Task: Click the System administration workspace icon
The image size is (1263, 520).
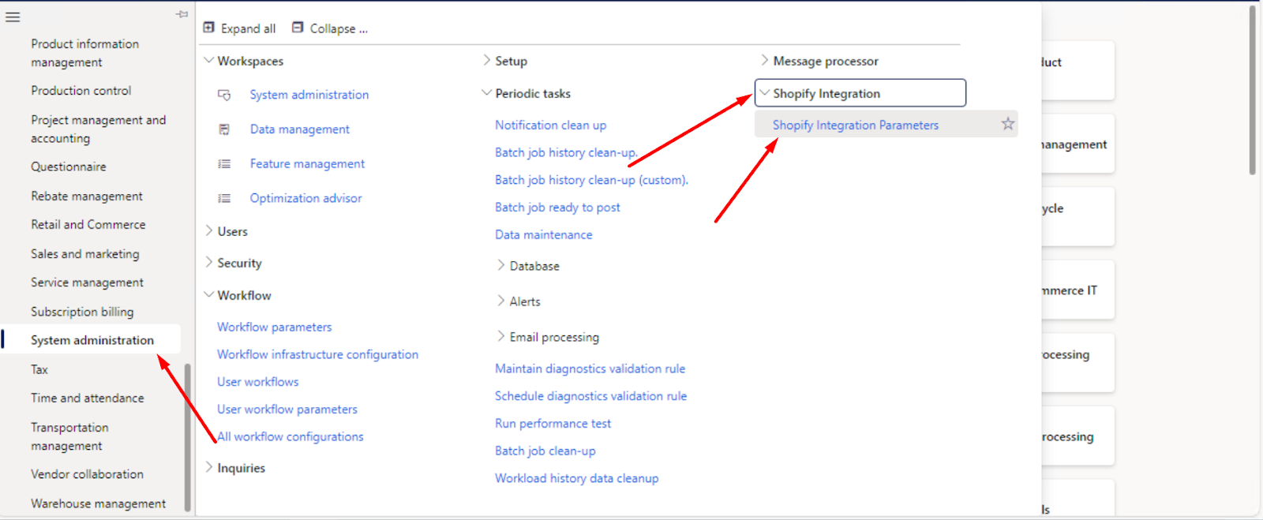Action: pos(224,95)
